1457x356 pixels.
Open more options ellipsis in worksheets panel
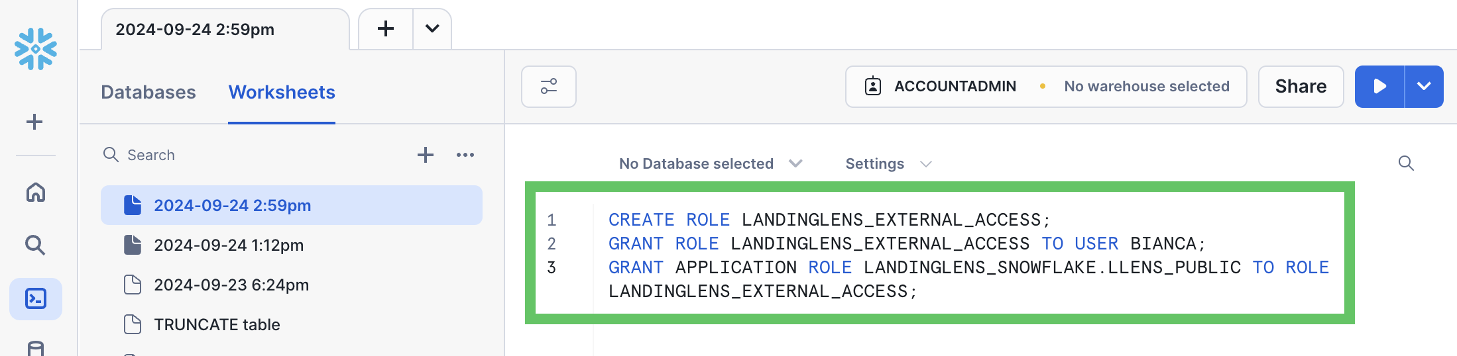point(465,155)
